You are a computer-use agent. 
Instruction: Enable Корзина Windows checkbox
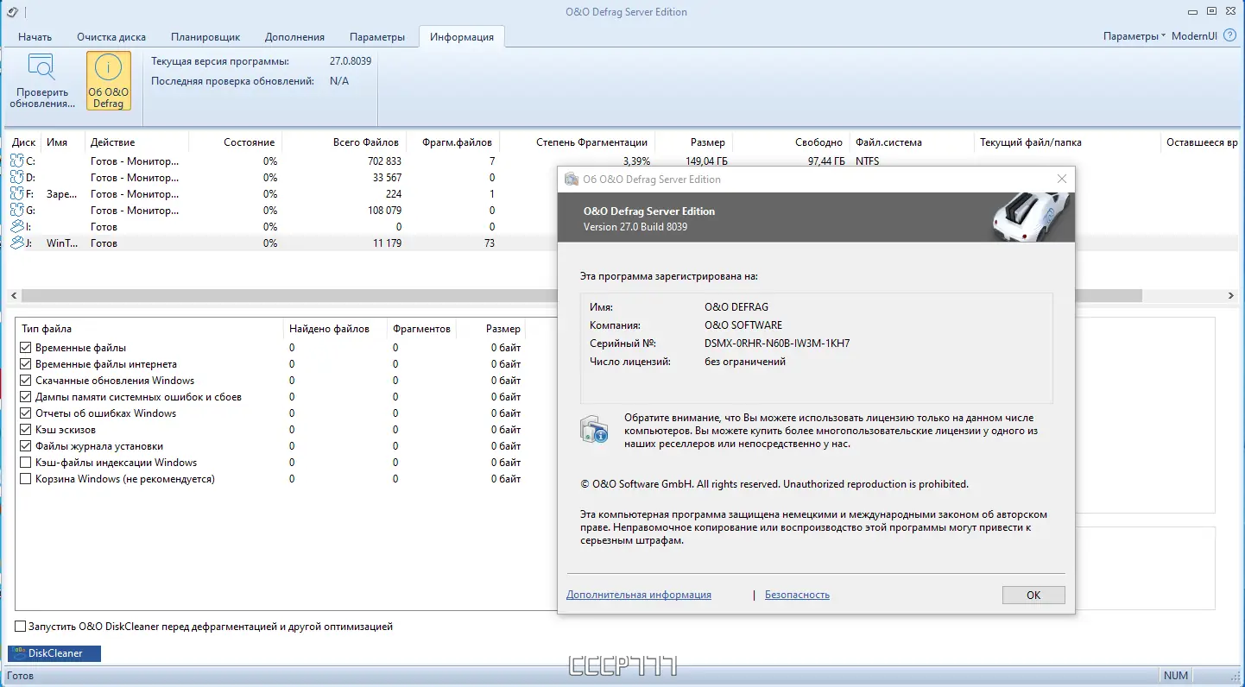pyautogui.click(x=26, y=479)
